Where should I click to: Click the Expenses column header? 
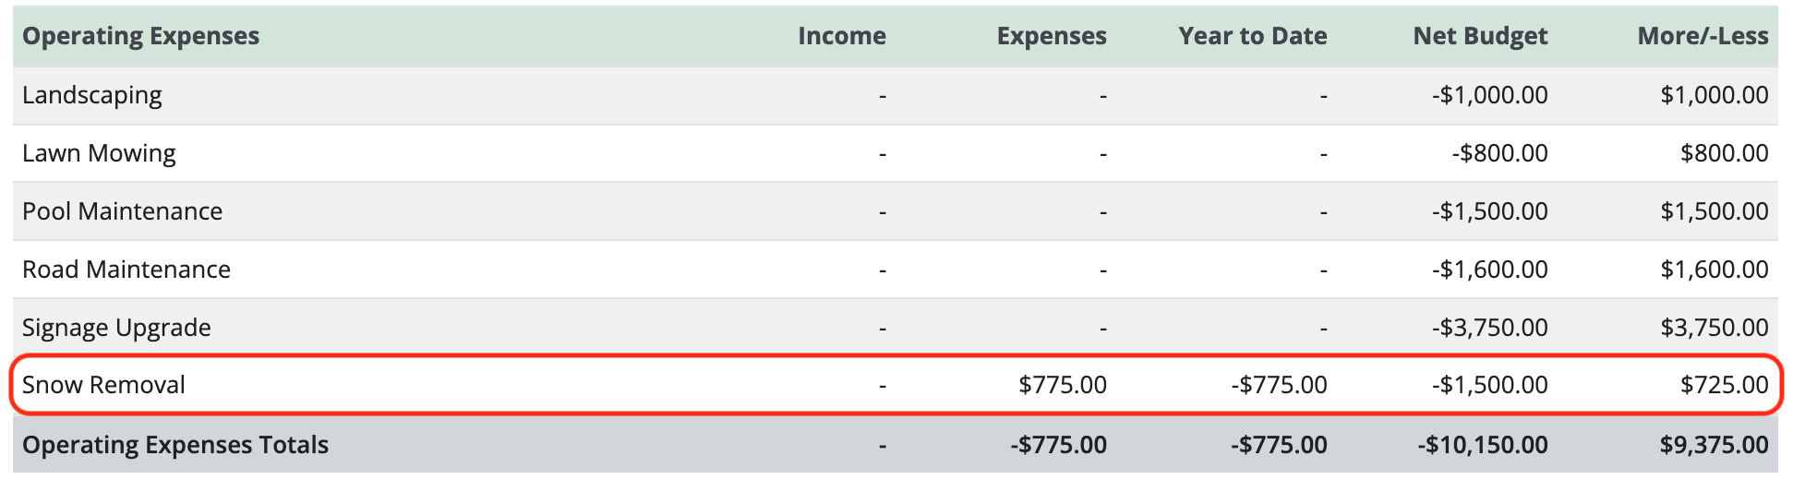[1052, 36]
